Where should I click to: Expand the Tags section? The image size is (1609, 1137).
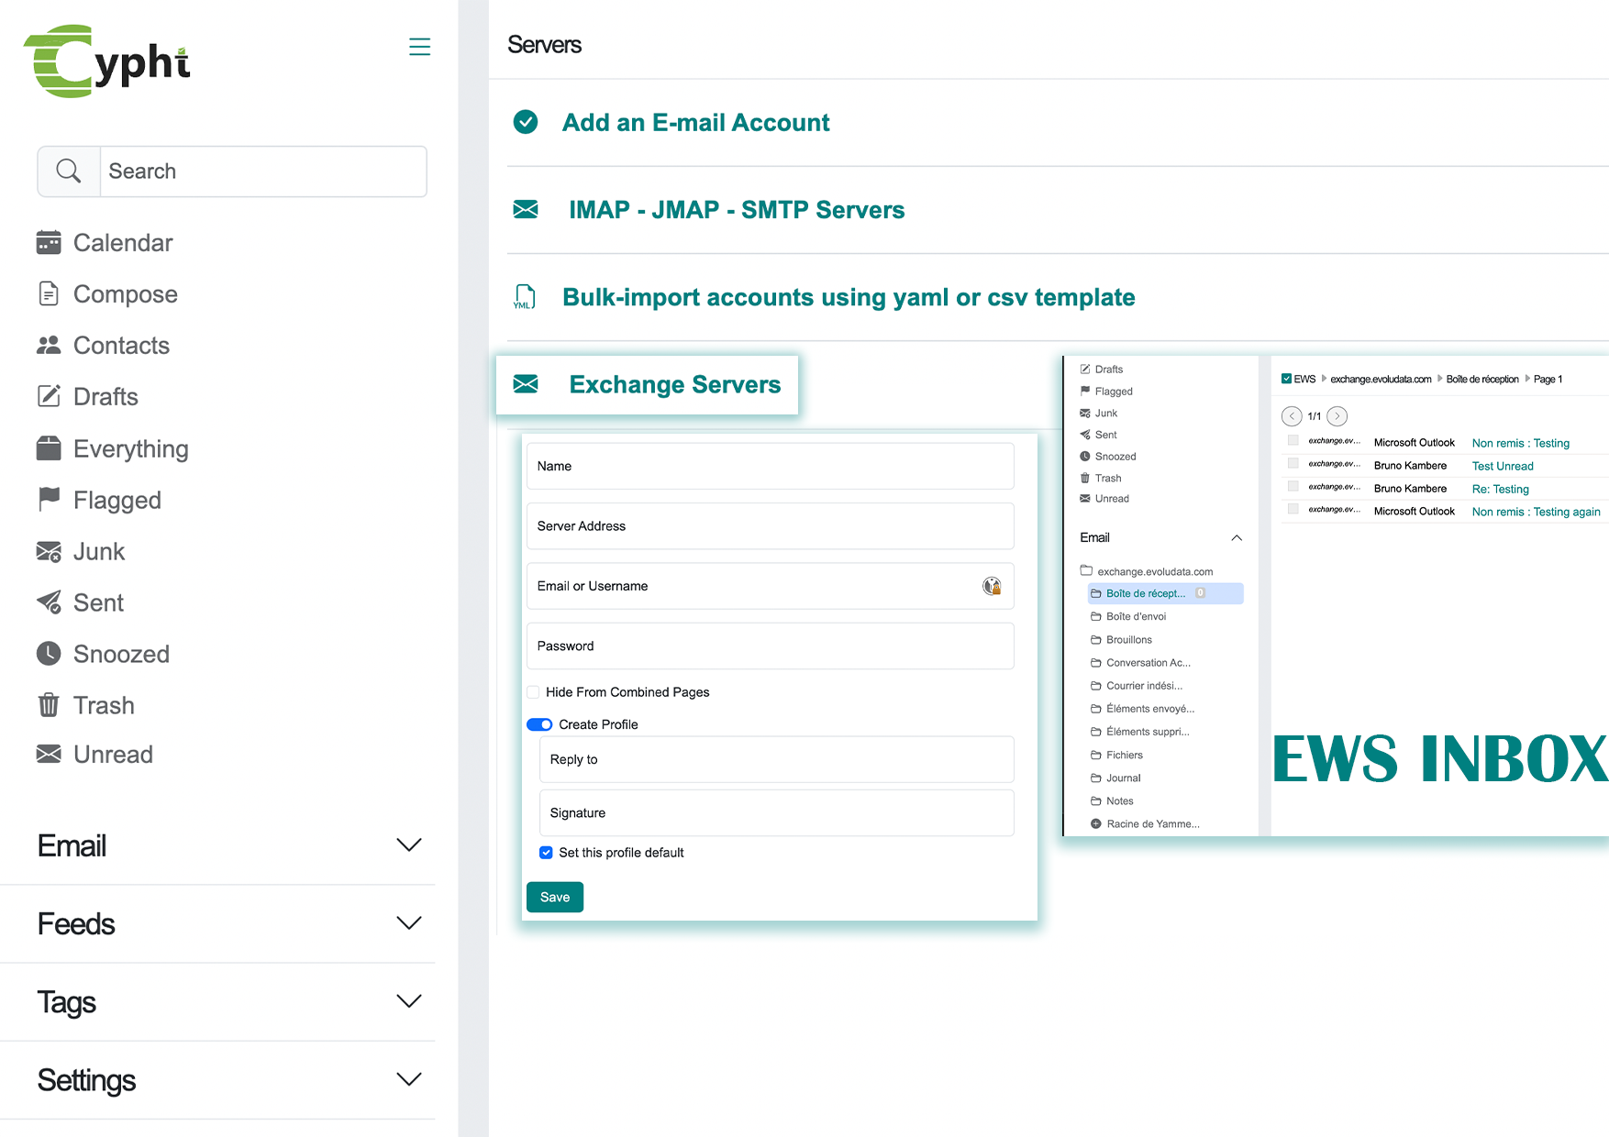[409, 1001]
